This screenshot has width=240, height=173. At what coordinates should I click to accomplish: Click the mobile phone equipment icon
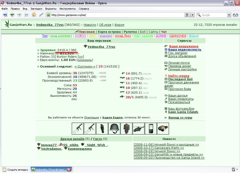click(151, 129)
